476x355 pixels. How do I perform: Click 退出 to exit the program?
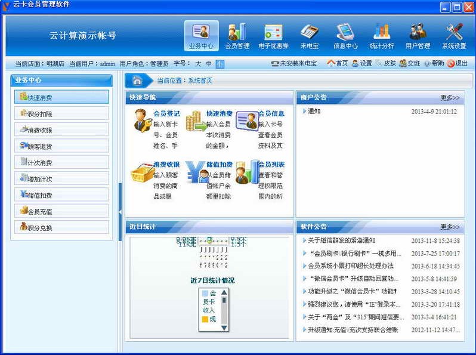coord(458,63)
